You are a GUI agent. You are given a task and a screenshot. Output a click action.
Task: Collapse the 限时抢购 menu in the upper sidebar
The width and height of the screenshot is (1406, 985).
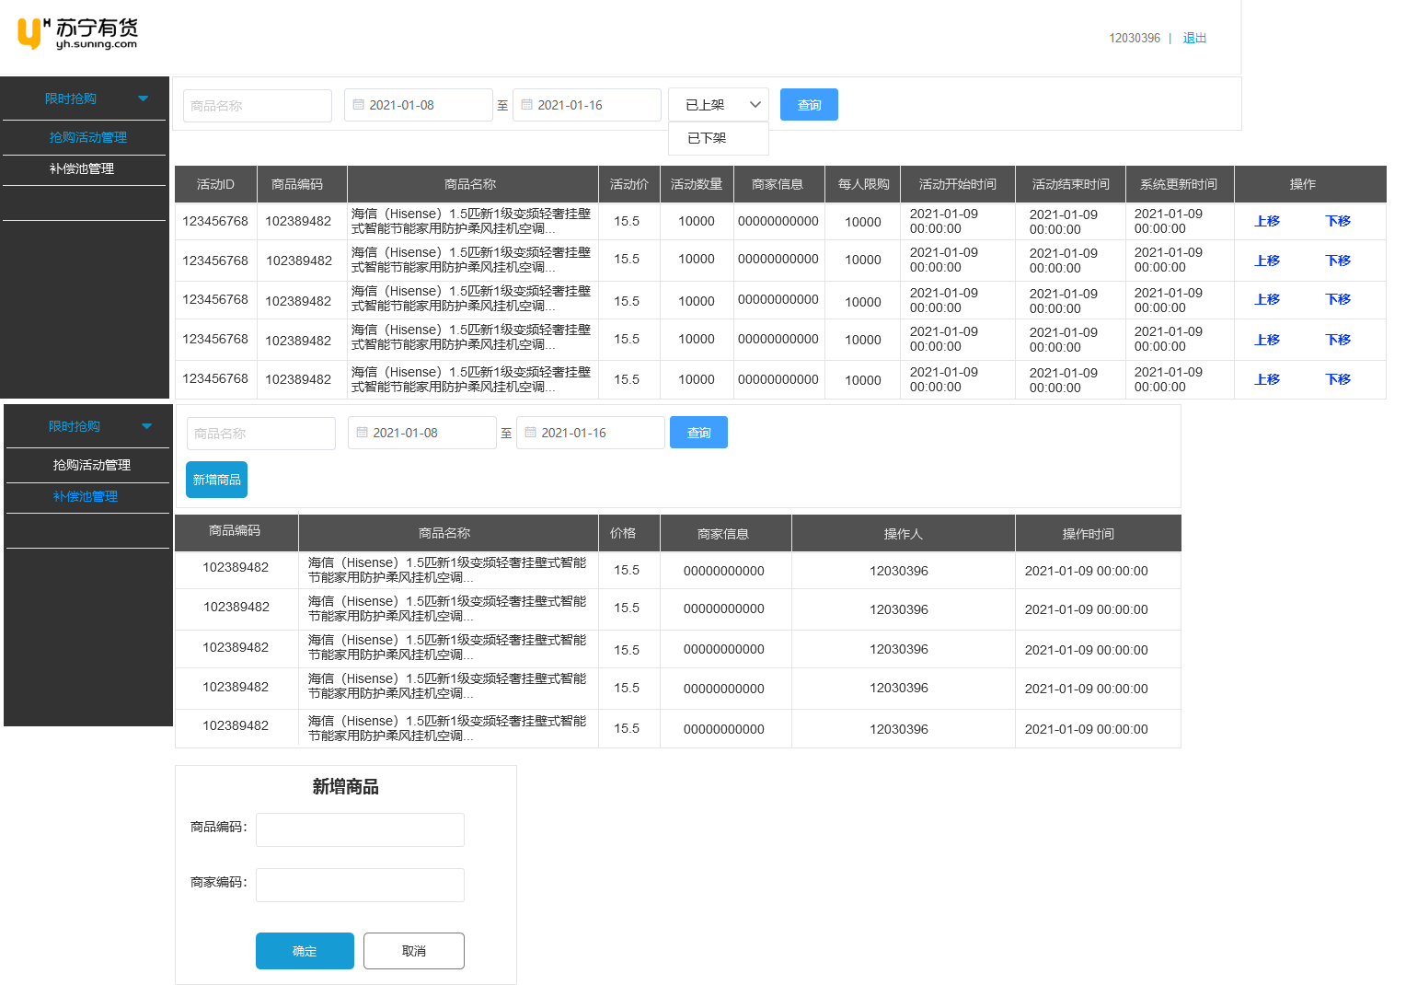click(143, 98)
